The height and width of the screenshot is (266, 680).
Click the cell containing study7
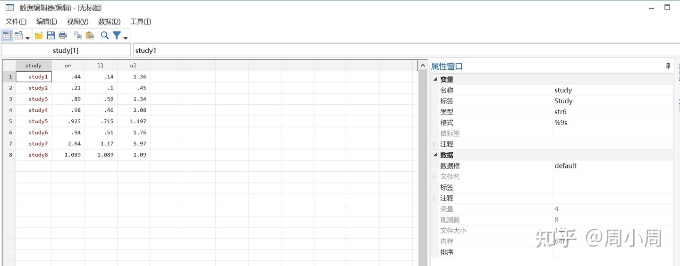click(34, 143)
